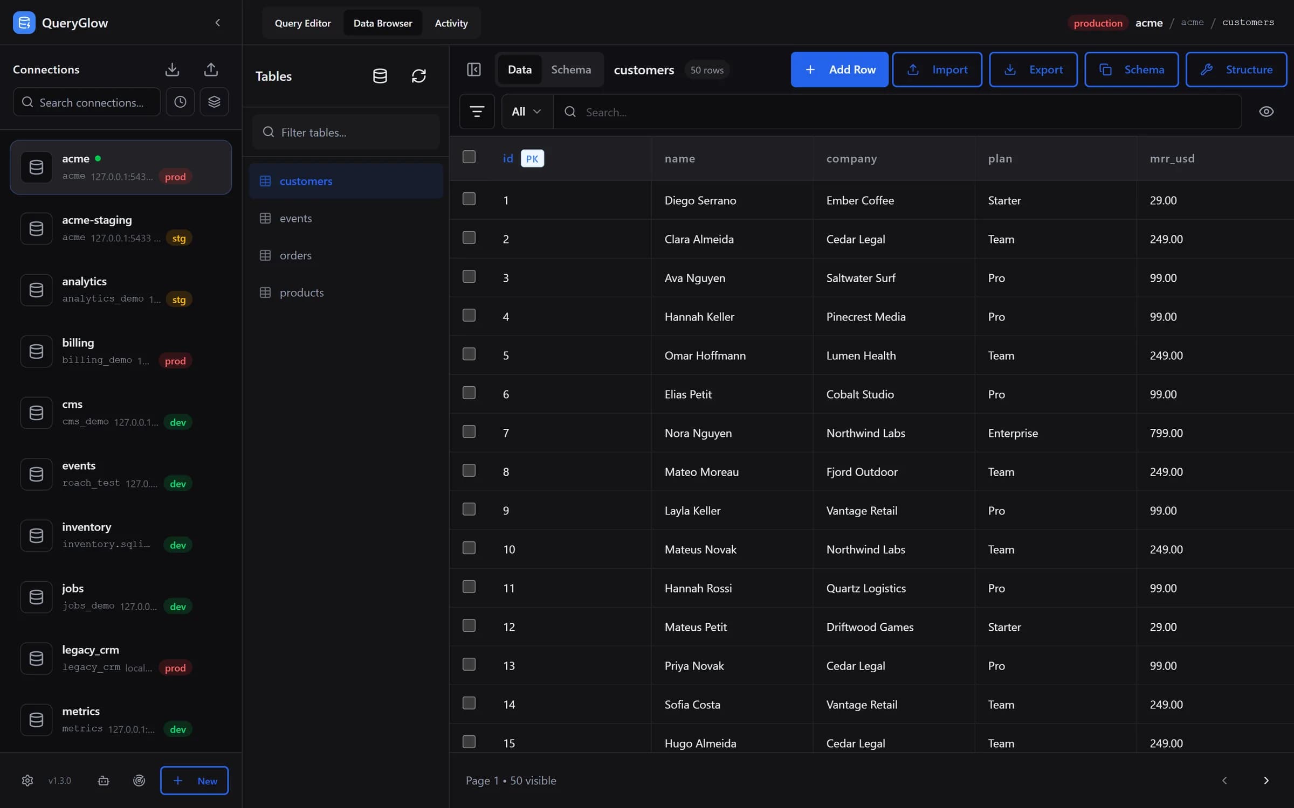Select the Data view tab
This screenshot has height=808, width=1294.
click(520, 69)
